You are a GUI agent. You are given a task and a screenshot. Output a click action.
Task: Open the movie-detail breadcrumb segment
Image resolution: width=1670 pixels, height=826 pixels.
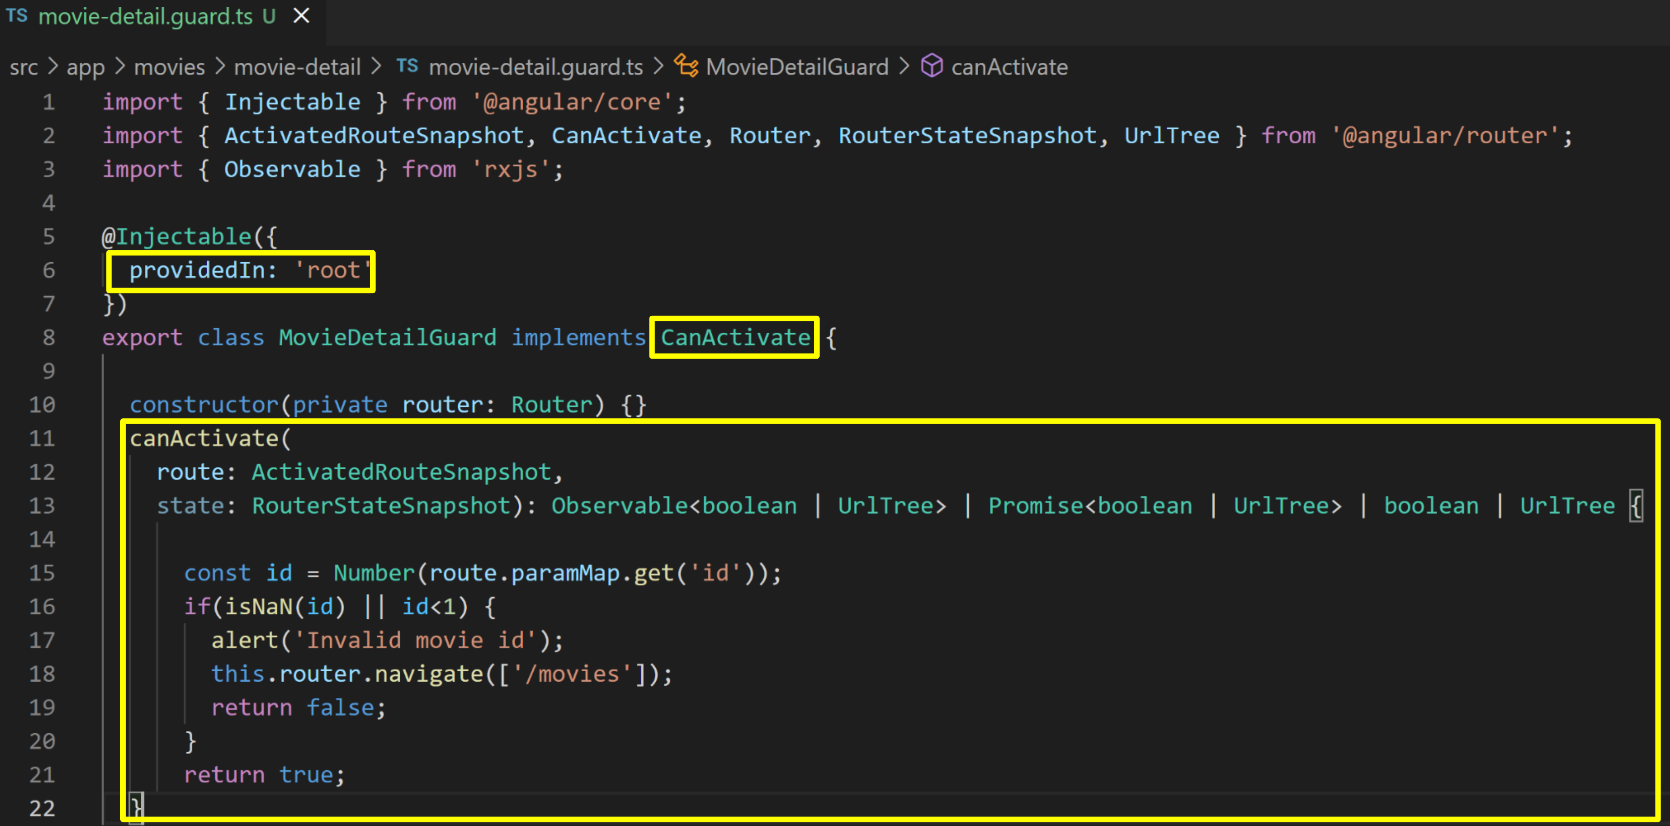[x=297, y=67]
